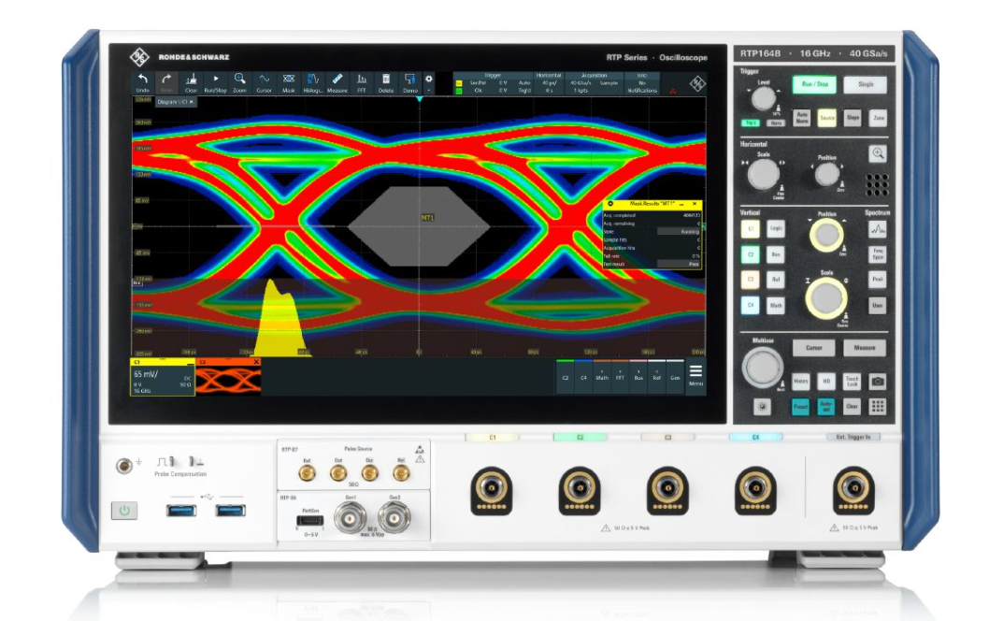989x621 pixels.
Task: Toggle vertical channel C2 key
Action: point(750,254)
